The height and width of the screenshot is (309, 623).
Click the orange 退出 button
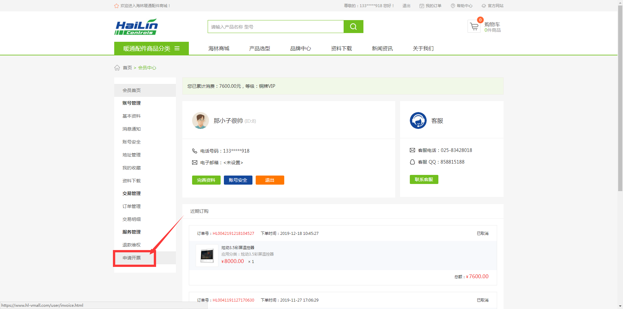click(270, 180)
